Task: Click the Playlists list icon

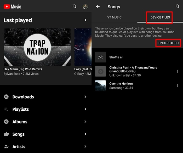Action: pos(6,109)
